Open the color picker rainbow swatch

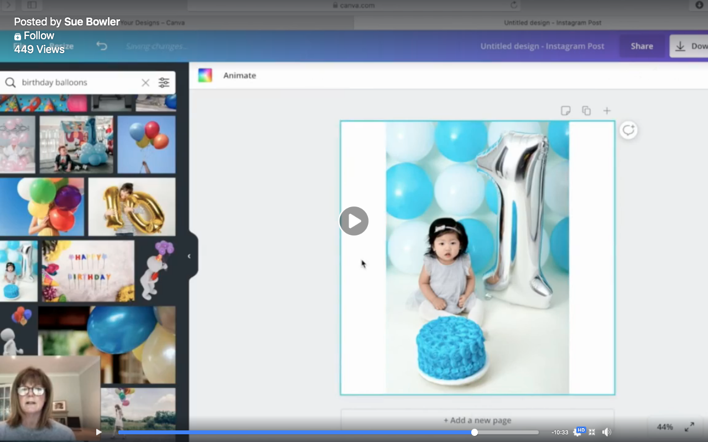(205, 75)
